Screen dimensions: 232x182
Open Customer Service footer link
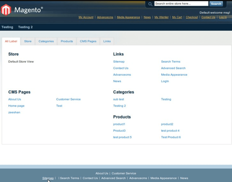(x=124, y=174)
